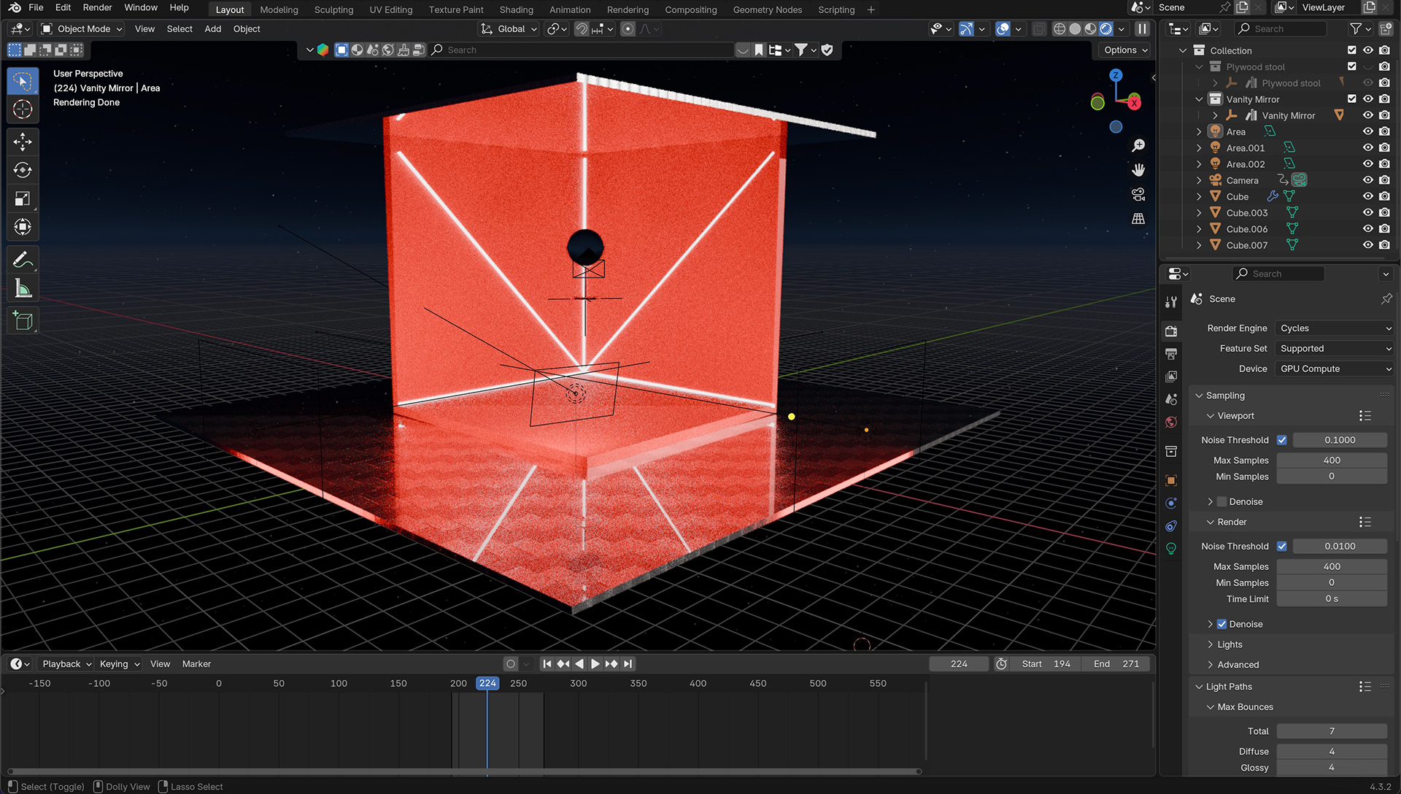Click the Options button in viewport
This screenshot has height=794, width=1401.
click(1125, 50)
